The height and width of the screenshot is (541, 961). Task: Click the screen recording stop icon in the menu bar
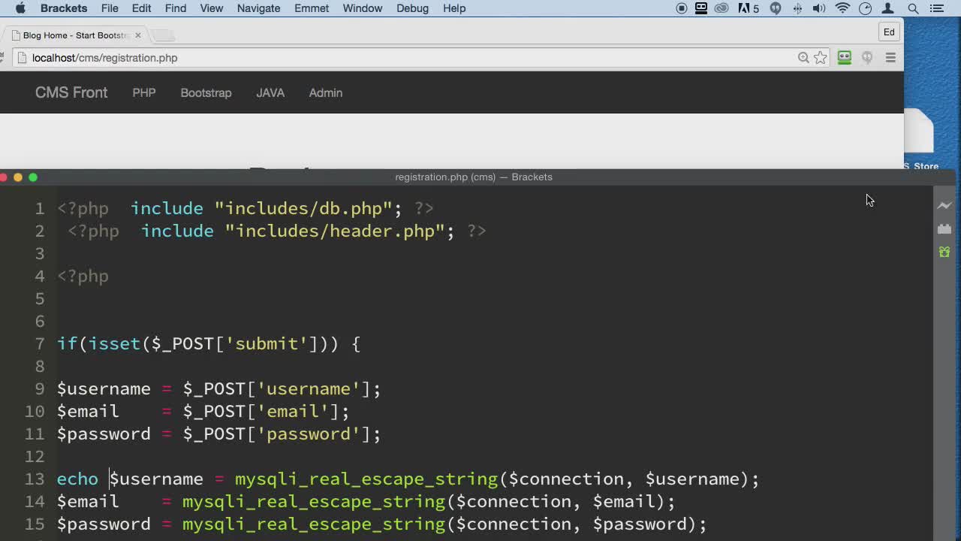[x=682, y=8]
